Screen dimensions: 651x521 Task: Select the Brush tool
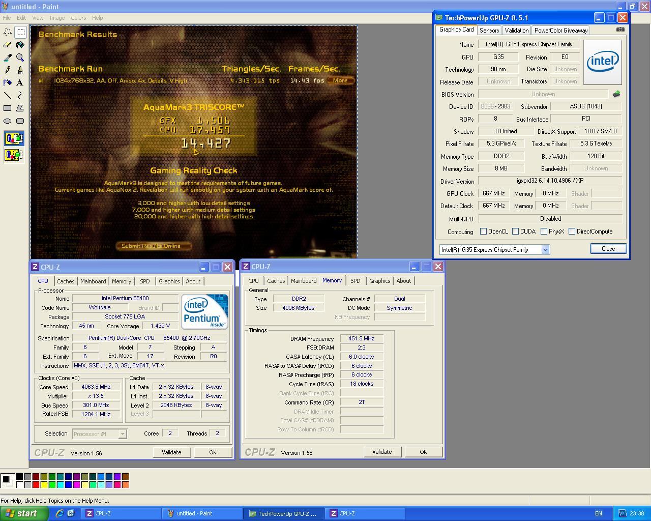pyautogui.click(x=20, y=70)
